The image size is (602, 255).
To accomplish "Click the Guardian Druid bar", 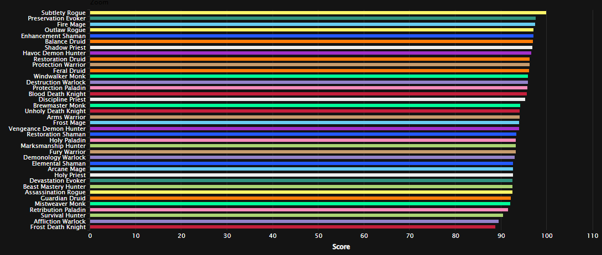I will click(x=300, y=198).
